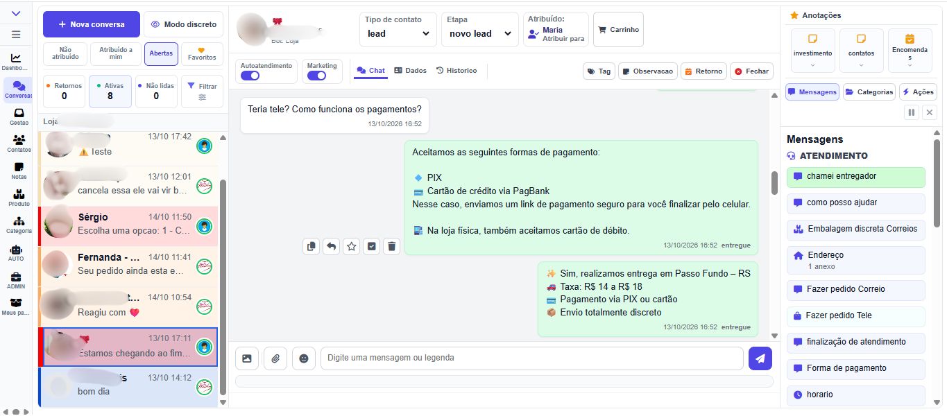The image size is (947, 416).
Task: Collapse sidebar with top chevron
Action: click(x=16, y=13)
